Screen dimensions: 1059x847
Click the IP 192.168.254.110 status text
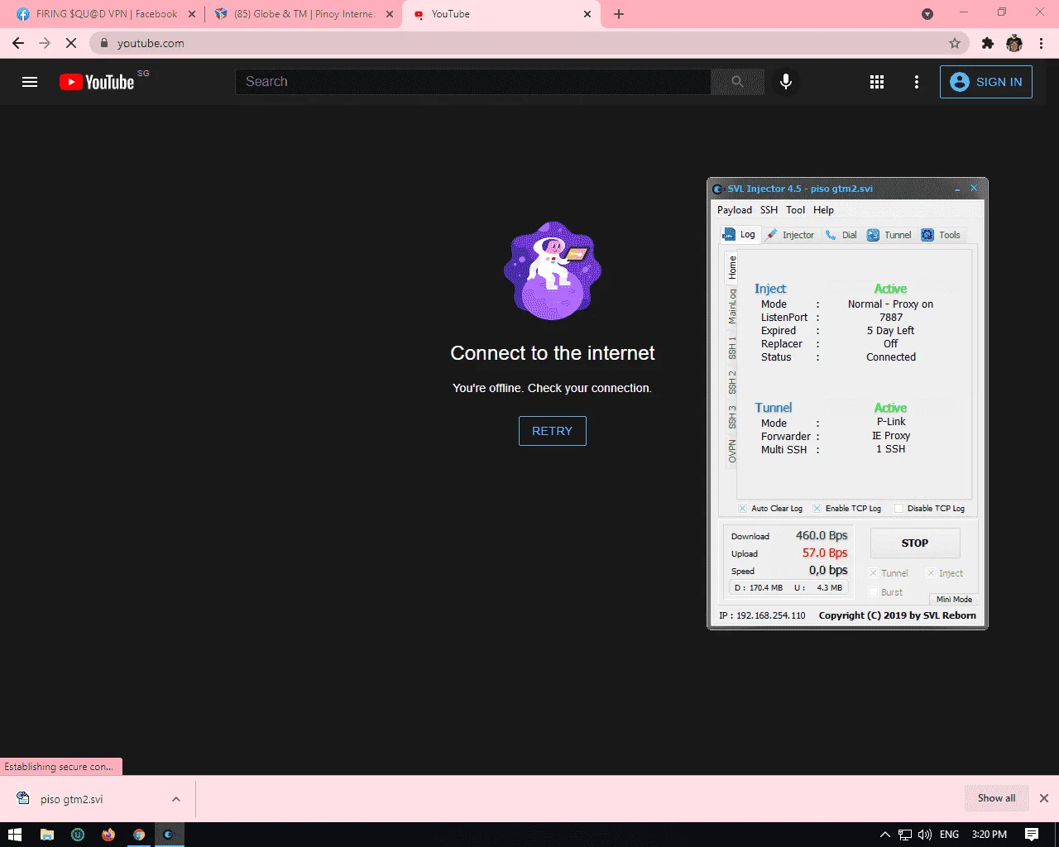click(762, 615)
